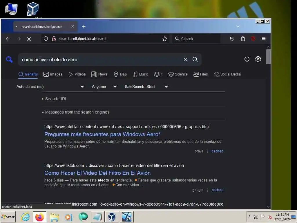This screenshot has height=223, width=297.
Task: Open the Windows Start menu
Action: click(x=8, y=217)
